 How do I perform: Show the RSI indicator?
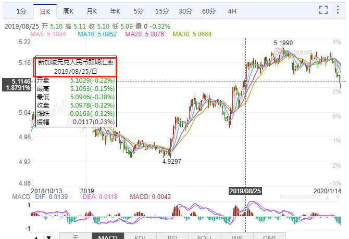tap(172, 236)
